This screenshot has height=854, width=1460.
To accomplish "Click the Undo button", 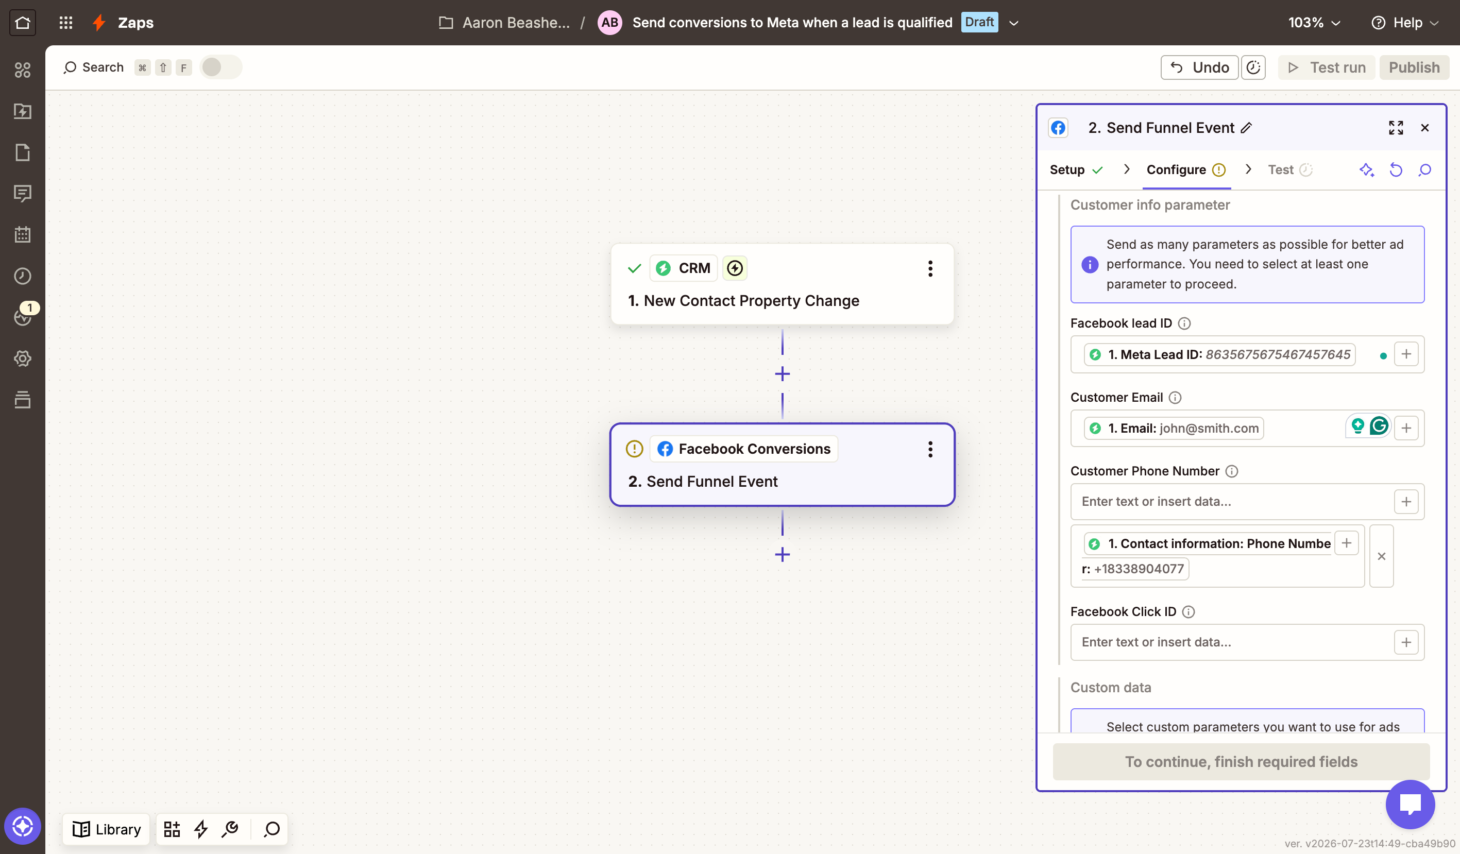I will [1199, 67].
